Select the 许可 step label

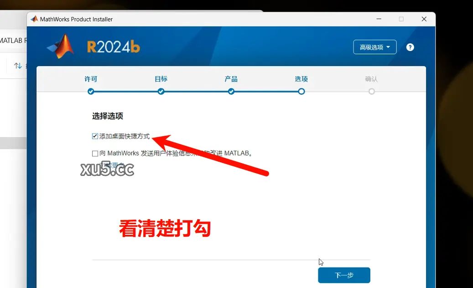91,78
